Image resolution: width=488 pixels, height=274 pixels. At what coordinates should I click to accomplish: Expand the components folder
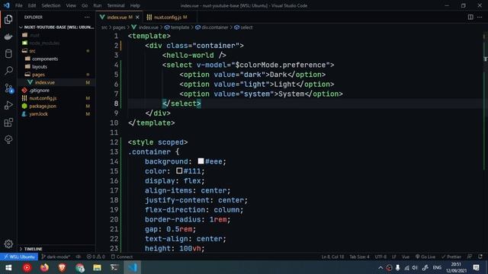(x=56, y=59)
